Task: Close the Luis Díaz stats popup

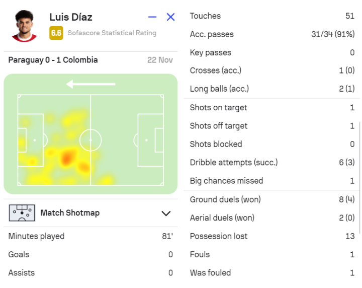Action: (x=170, y=17)
